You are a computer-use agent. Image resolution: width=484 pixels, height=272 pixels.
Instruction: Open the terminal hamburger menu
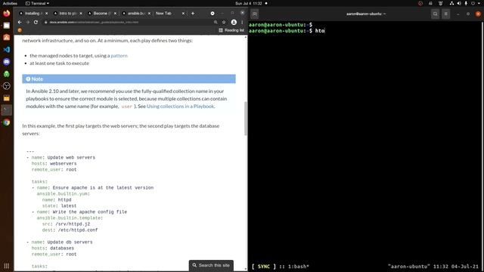point(445,14)
